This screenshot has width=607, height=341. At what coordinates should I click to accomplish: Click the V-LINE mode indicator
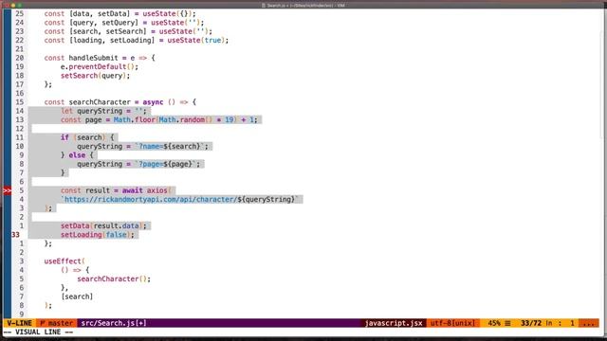tap(19, 323)
